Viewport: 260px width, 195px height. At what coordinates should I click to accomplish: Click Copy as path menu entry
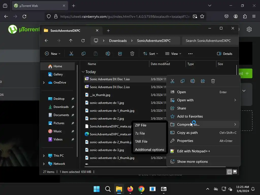[x=203, y=133]
